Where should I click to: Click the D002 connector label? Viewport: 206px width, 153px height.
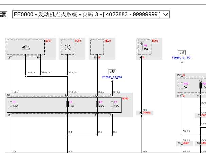tap(186, 143)
